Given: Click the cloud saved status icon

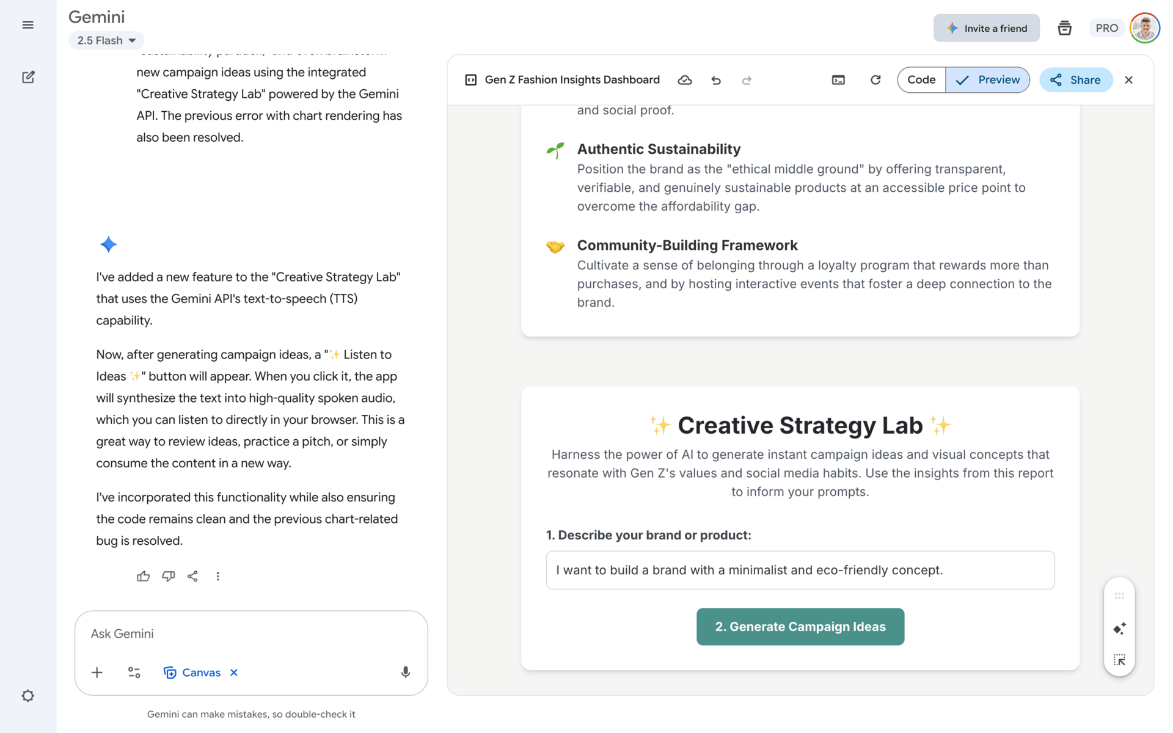Looking at the screenshot, I should click(684, 80).
